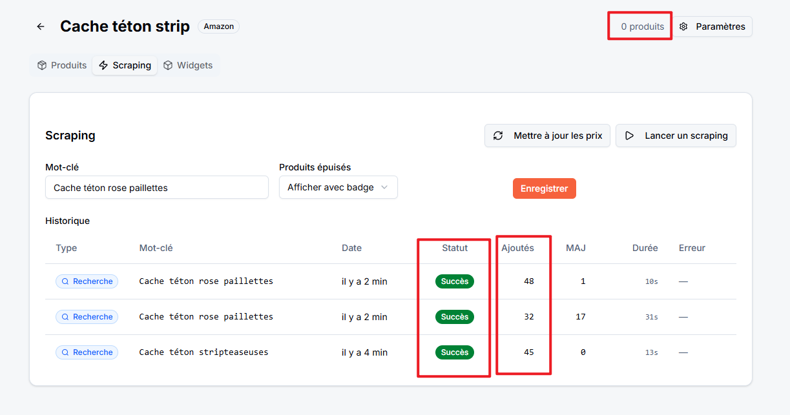This screenshot has width=790, height=415.
Task: Click Mettre à jour les prix button
Action: [548, 136]
